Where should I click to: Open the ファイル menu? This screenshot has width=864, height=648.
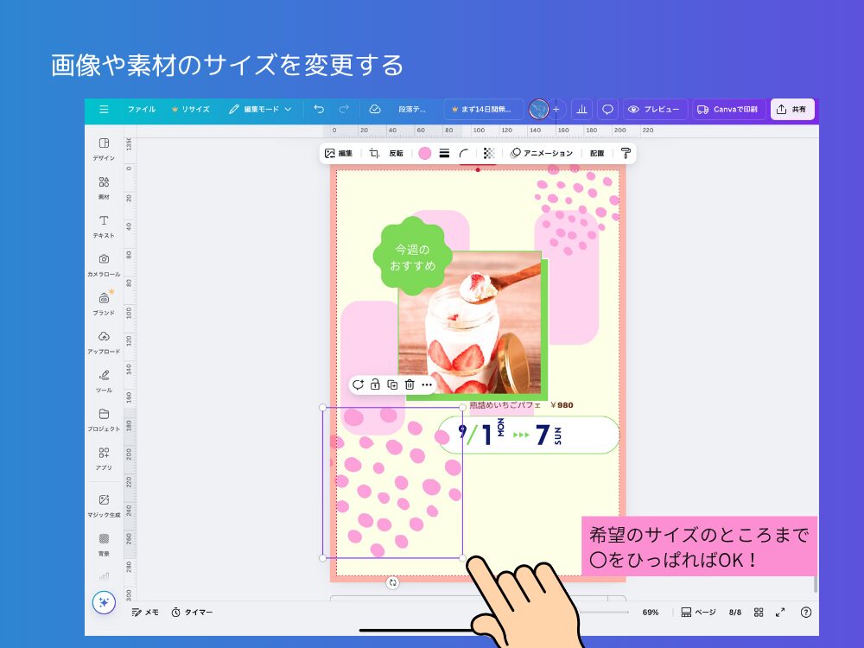point(142,110)
